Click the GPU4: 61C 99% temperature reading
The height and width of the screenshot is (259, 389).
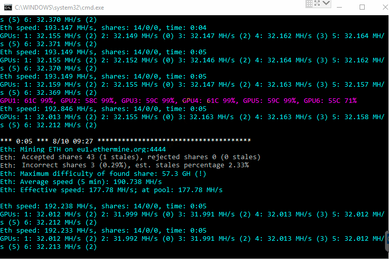pyautogui.click(x=209, y=101)
